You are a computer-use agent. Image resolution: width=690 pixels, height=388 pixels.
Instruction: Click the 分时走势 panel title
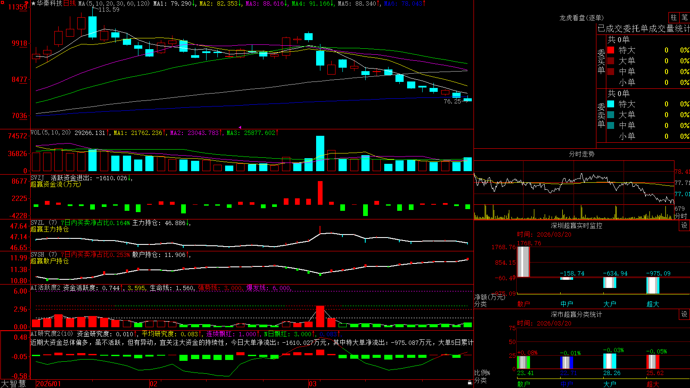581,154
